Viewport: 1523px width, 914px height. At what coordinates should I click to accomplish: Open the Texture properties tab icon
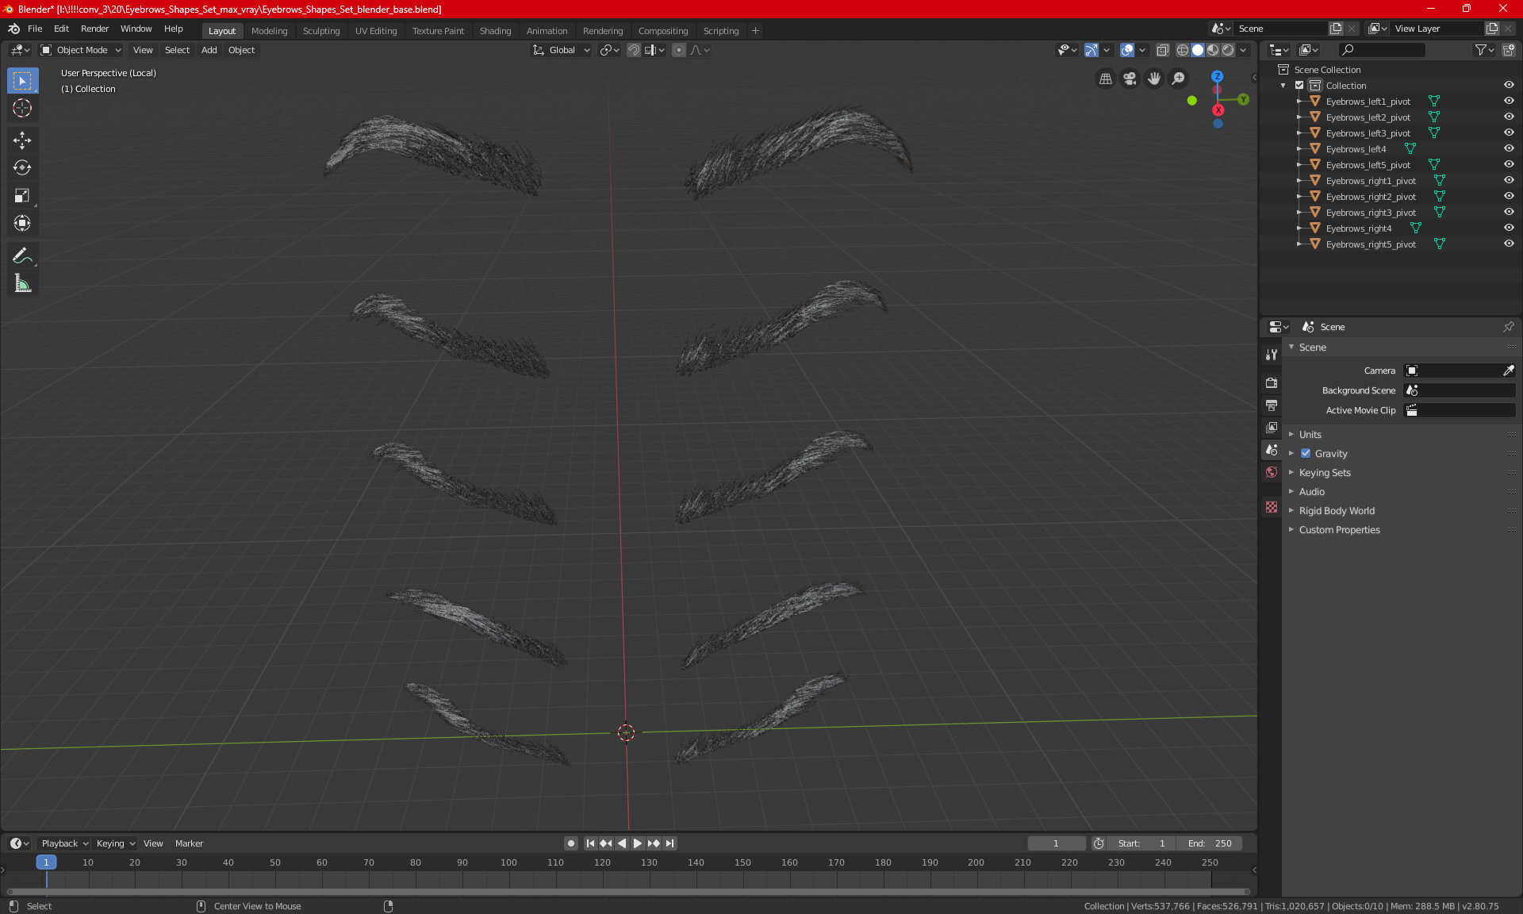pos(1272,507)
